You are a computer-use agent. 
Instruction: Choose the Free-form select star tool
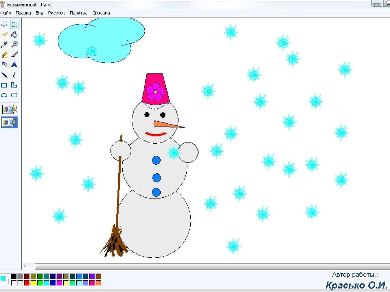point(4,24)
